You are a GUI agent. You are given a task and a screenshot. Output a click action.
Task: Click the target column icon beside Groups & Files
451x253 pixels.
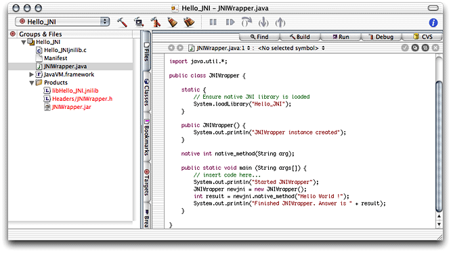pyautogui.click(x=13, y=34)
